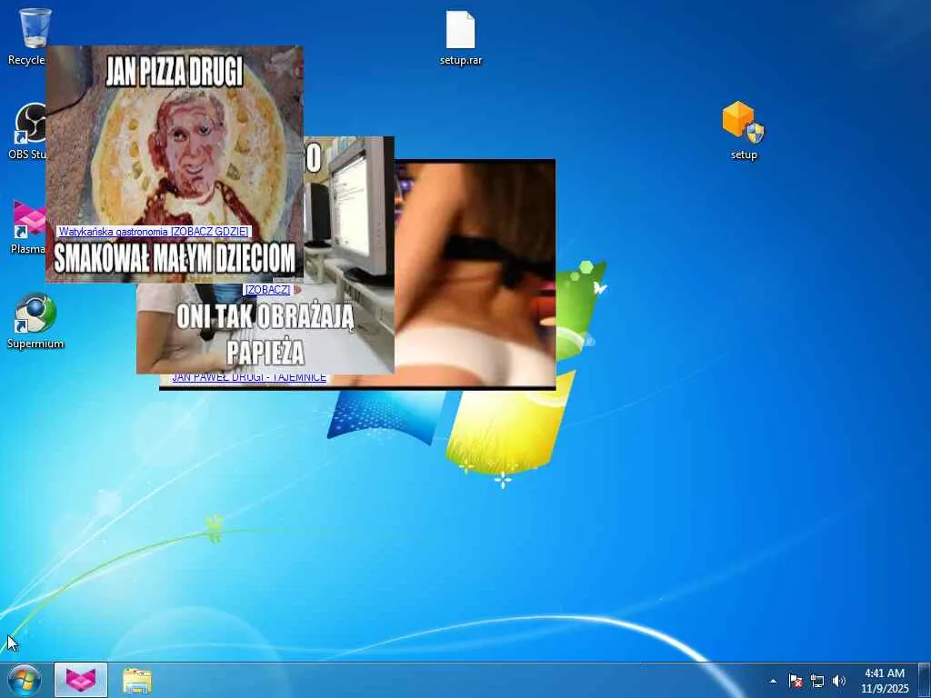
Task: Select the setup.rar file icon
Action: tap(461, 37)
